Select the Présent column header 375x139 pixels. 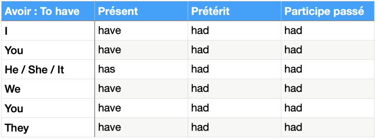click(x=141, y=11)
